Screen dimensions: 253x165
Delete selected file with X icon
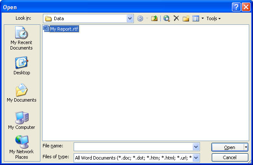tap(176, 18)
